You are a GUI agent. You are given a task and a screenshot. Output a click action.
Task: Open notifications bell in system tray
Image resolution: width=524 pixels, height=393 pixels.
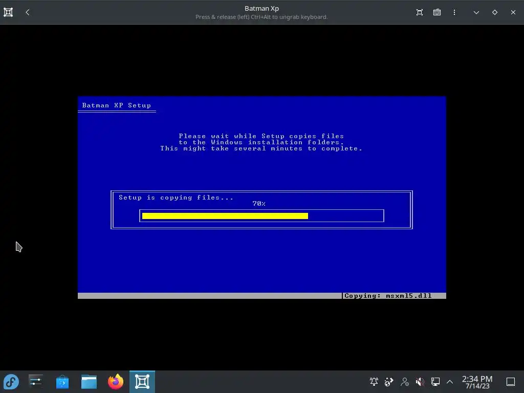(x=374, y=382)
